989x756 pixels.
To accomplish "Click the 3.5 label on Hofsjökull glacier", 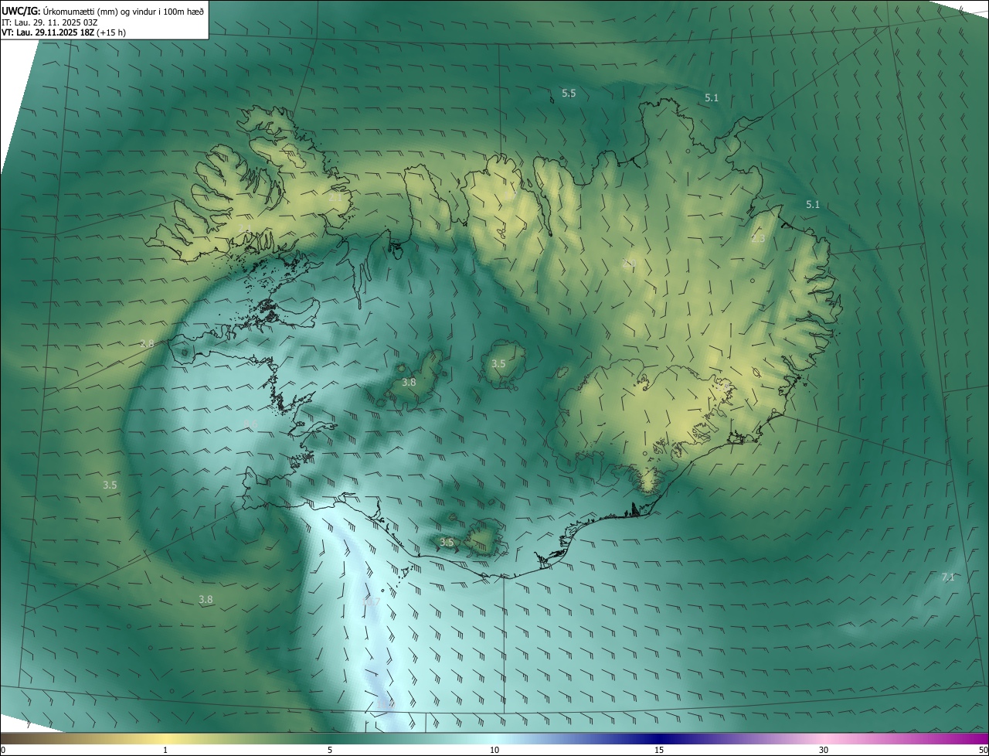I will (498, 363).
